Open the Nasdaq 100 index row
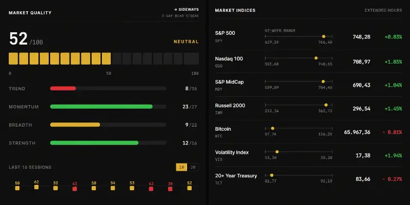Image resolution: width=410 pixels, height=205 pixels. (309, 61)
